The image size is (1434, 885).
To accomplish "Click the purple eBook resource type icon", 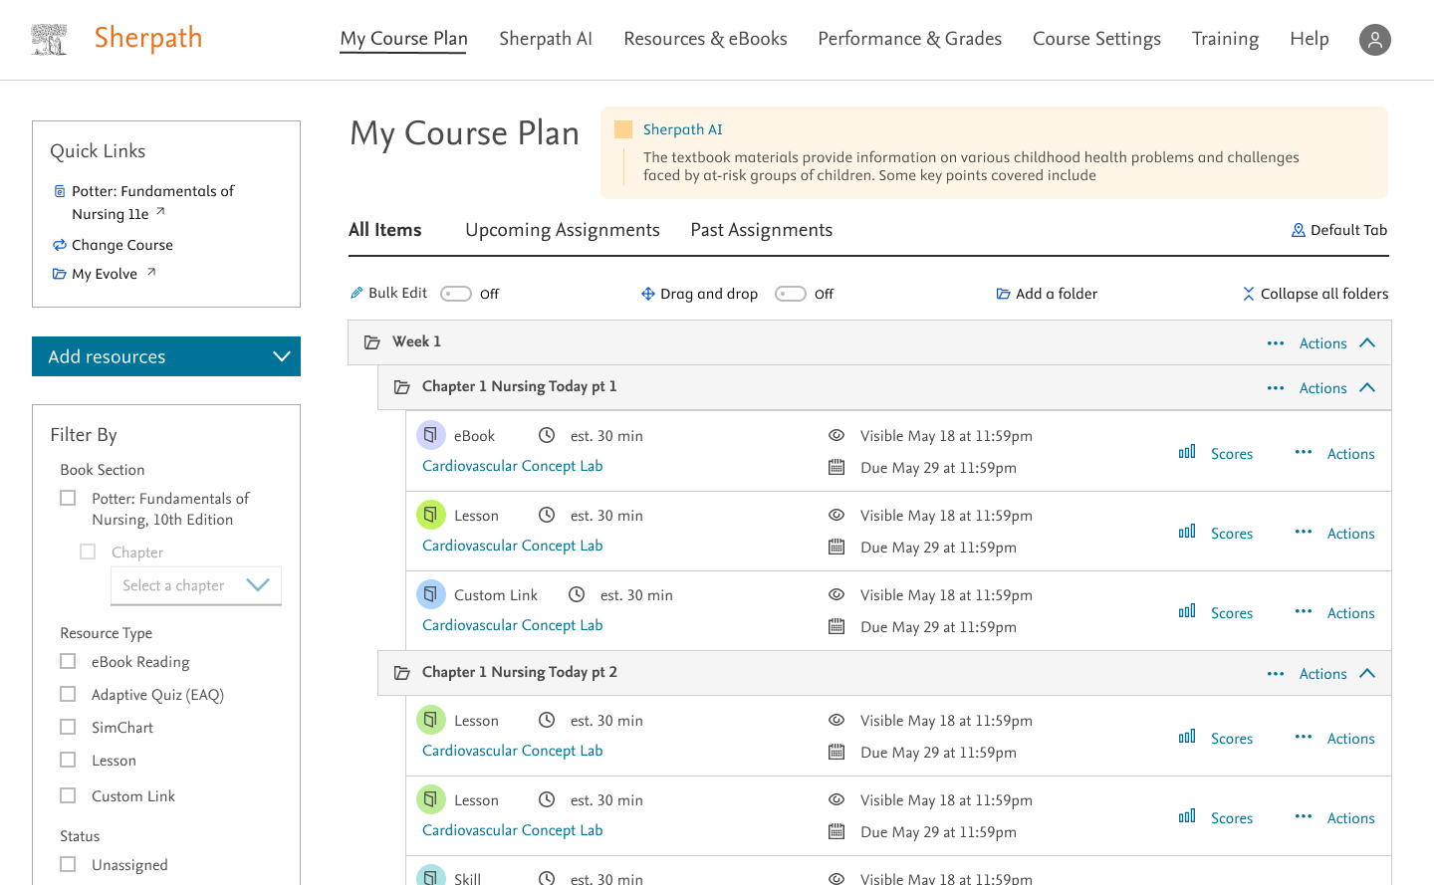I will (430, 435).
